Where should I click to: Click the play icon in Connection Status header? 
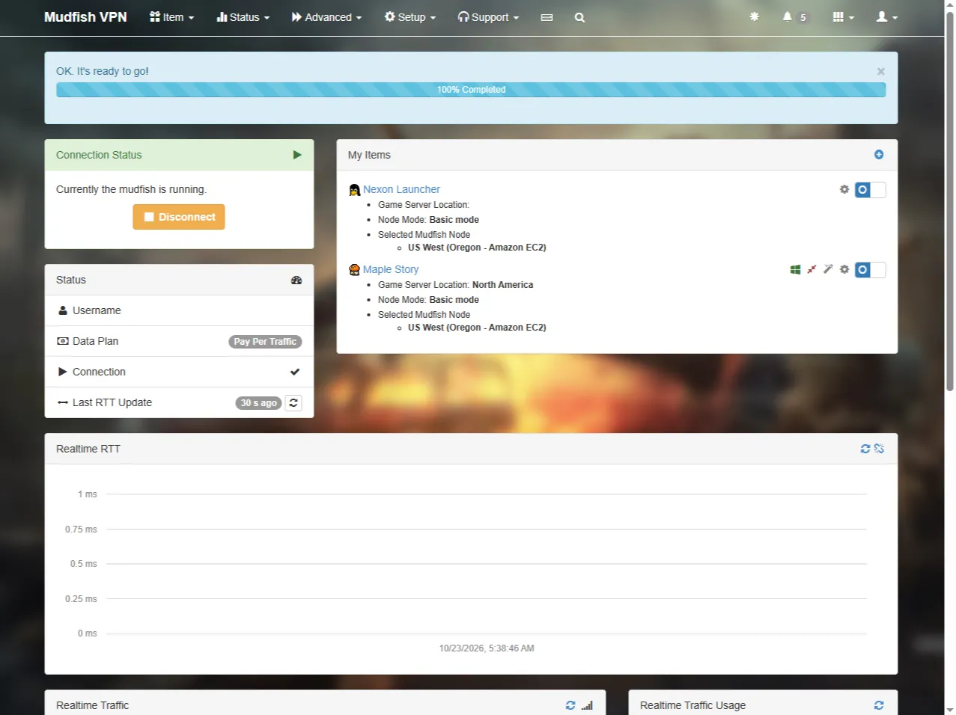click(297, 155)
